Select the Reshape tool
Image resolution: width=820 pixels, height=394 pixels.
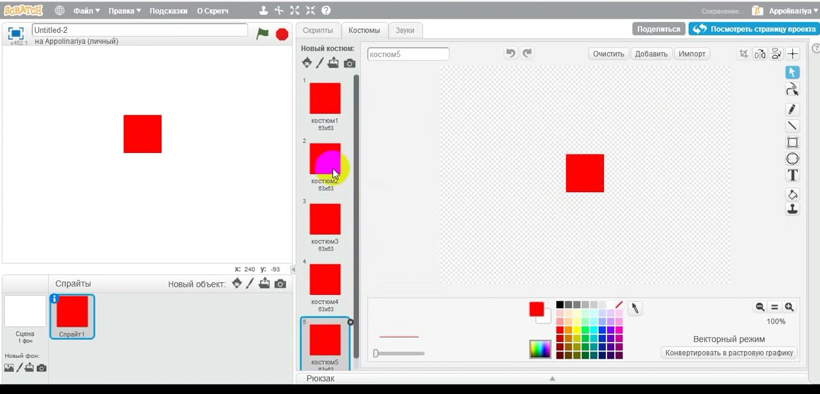(792, 89)
